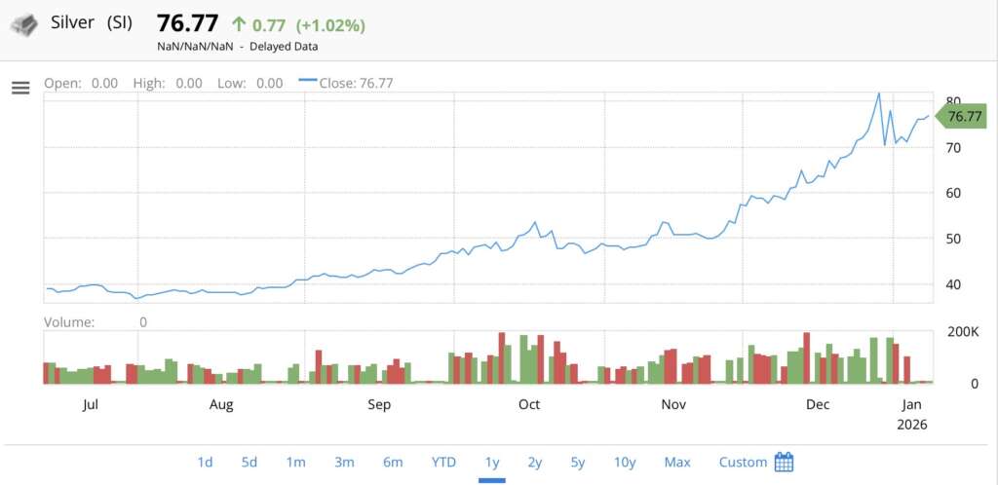Display the 5y chart range
Screen dimensions: 998x485
click(x=578, y=462)
